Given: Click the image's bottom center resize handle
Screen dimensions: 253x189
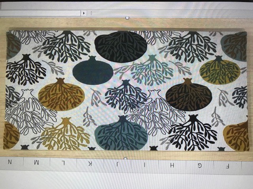Looking at the screenshot, I should pyautogui.click(x=125, y=159).
